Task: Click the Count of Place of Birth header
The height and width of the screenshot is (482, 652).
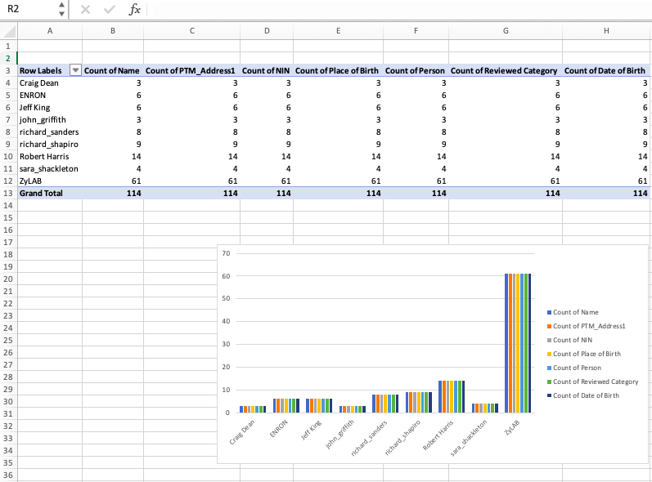Action: coord(338,70)
